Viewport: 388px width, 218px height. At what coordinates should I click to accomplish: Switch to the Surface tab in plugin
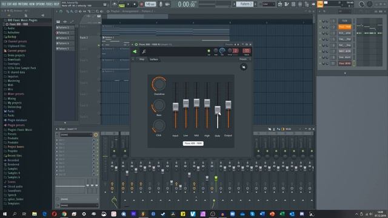153,59
